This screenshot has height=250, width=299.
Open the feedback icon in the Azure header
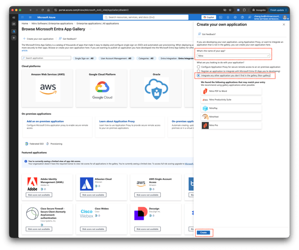pos(249,17)
